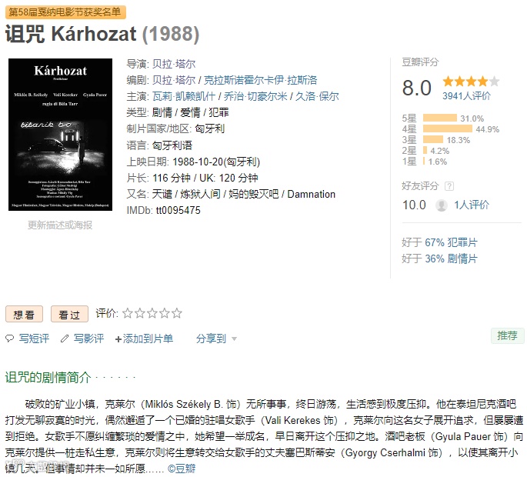This screenshot has height=477, width=527.
Task: Click the friend avatar icon beside 1人评价
Action: tap(442, 205)
